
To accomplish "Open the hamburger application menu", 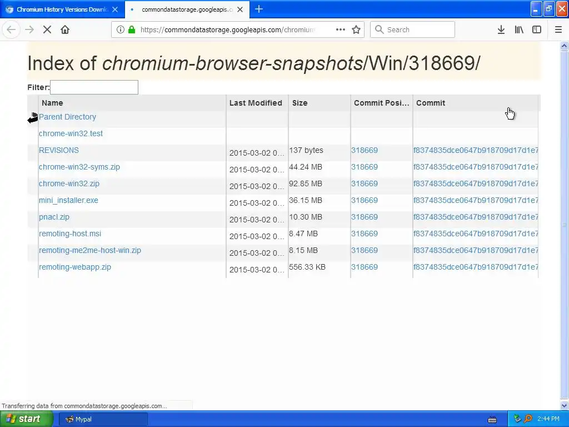I will click(x=558, y=30).
